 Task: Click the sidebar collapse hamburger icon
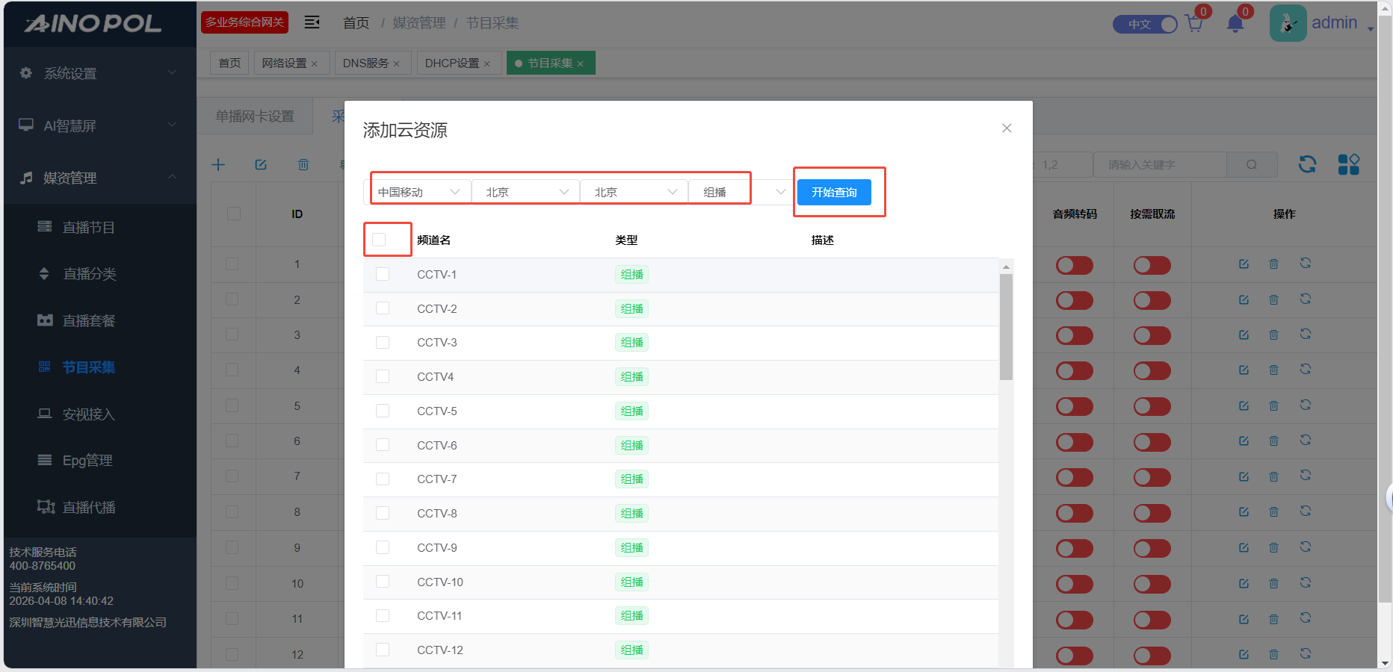click(x=312, y=22)
